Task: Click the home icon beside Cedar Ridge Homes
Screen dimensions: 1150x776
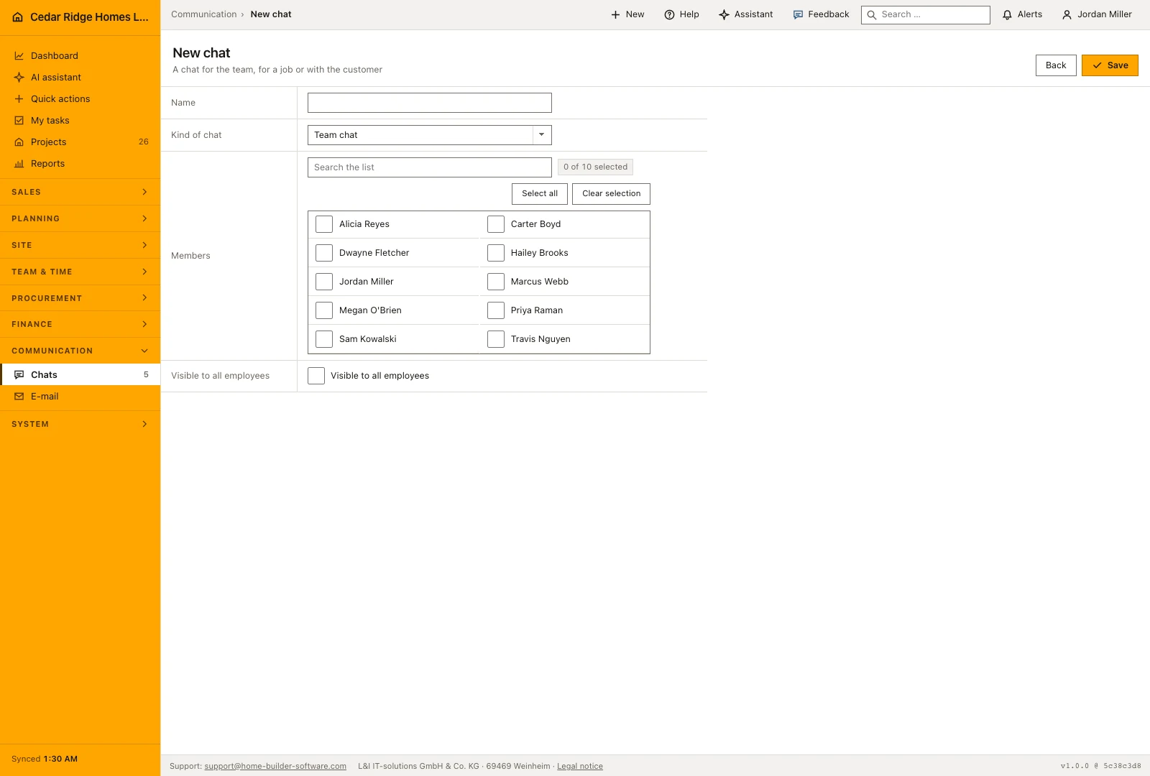Action: point(18,17)
